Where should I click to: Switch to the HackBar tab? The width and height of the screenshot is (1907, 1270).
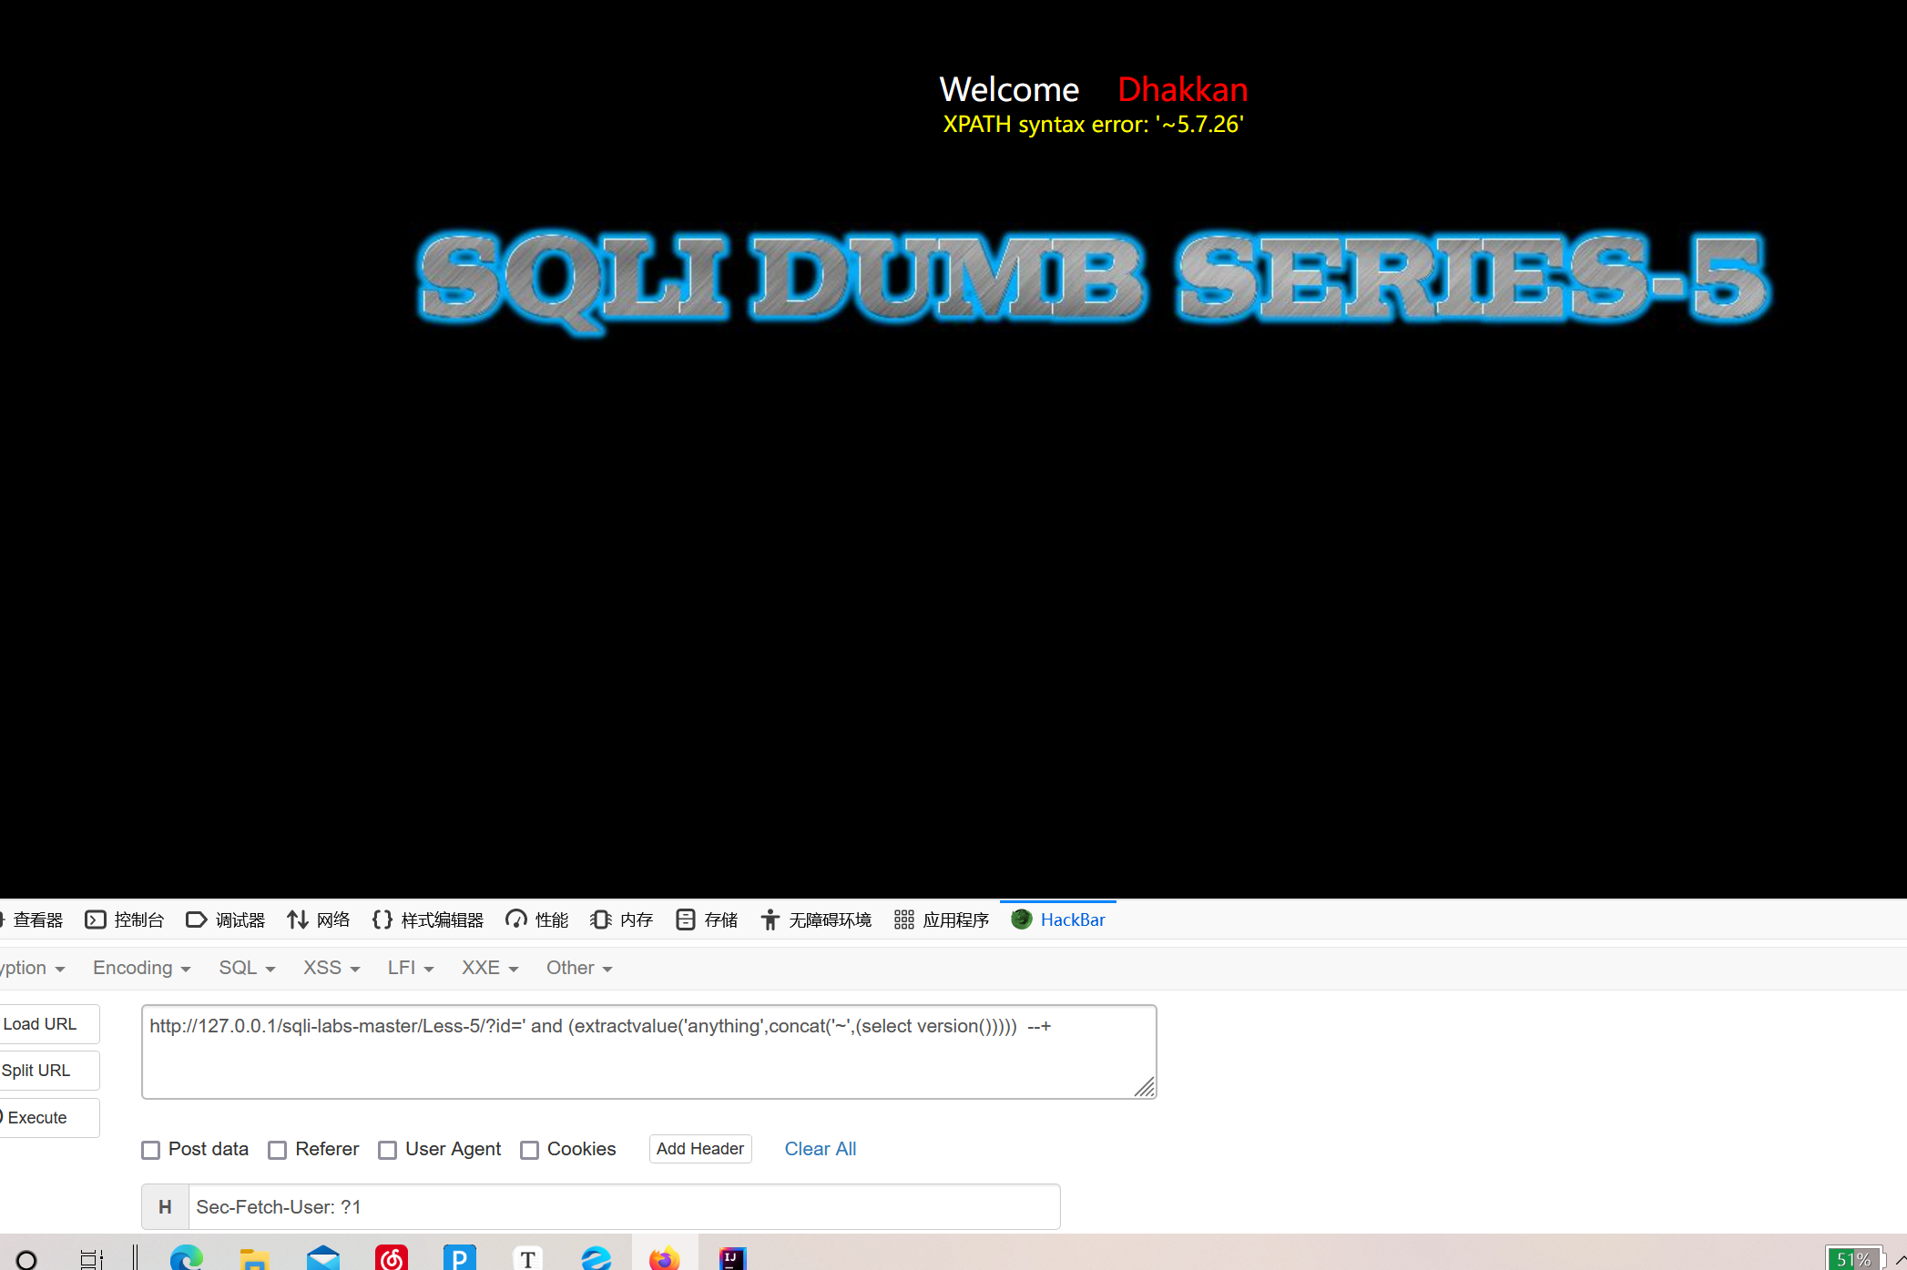click(x=1058, y=919)
